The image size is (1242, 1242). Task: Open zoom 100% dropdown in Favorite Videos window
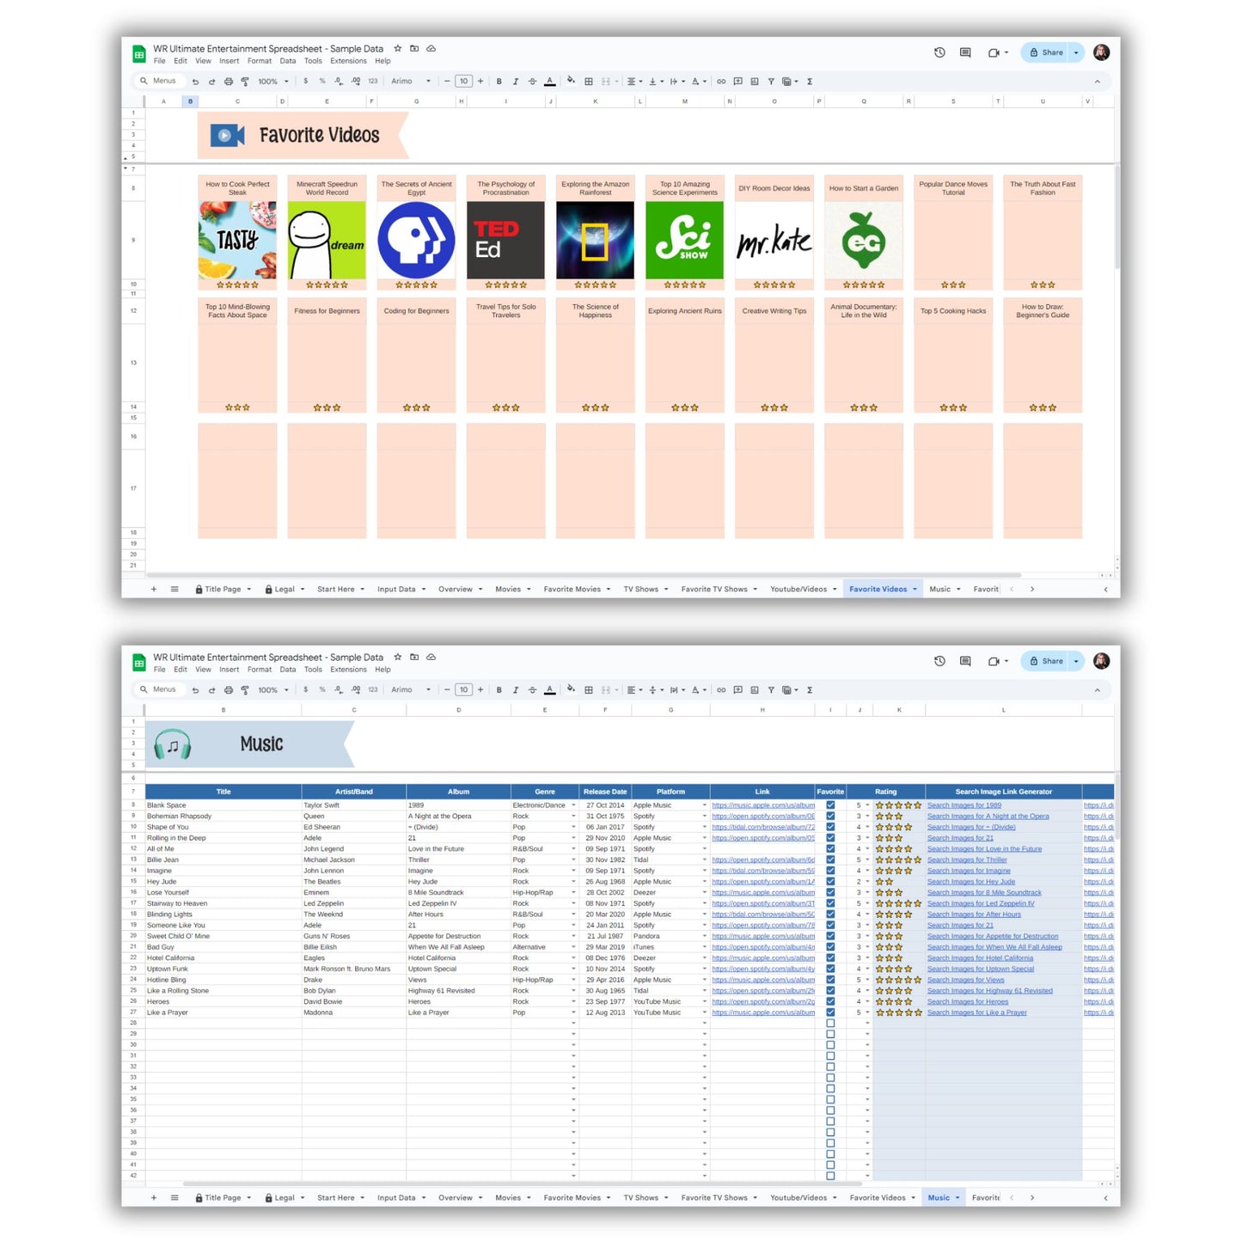tap(273, 82)
